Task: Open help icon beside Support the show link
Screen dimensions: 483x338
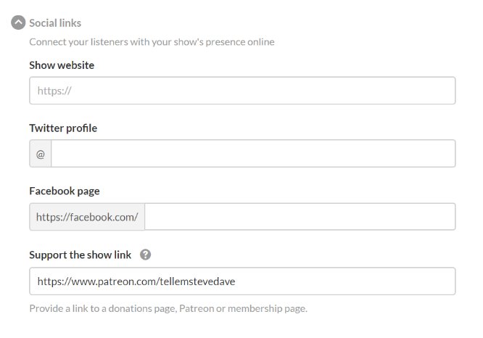Action: tap(145, 255)
